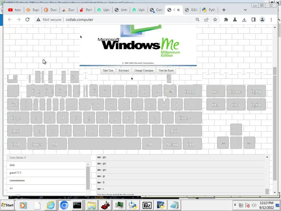Image resolution: width=281 pixels, height=211 pixels.
Task: Tap the virtual left arrow key
Action: click(223, 143)
